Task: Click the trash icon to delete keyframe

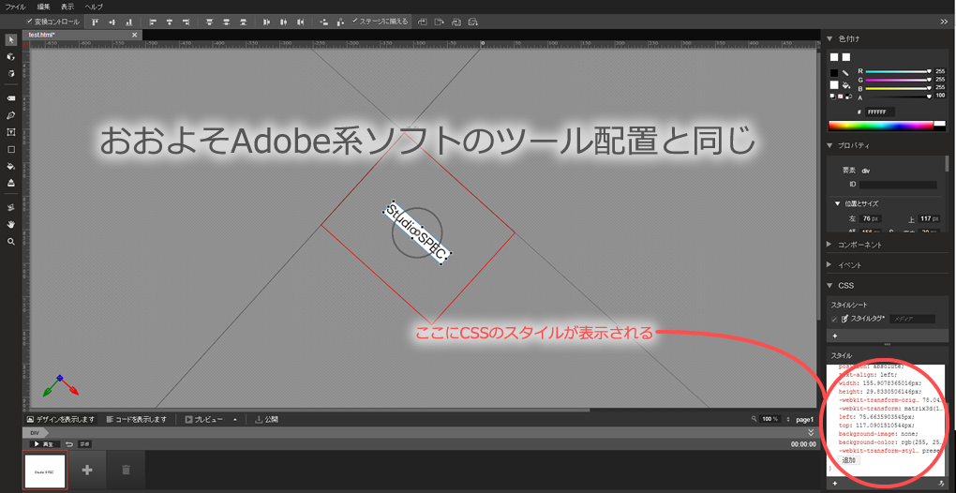Action: [126, 470]
